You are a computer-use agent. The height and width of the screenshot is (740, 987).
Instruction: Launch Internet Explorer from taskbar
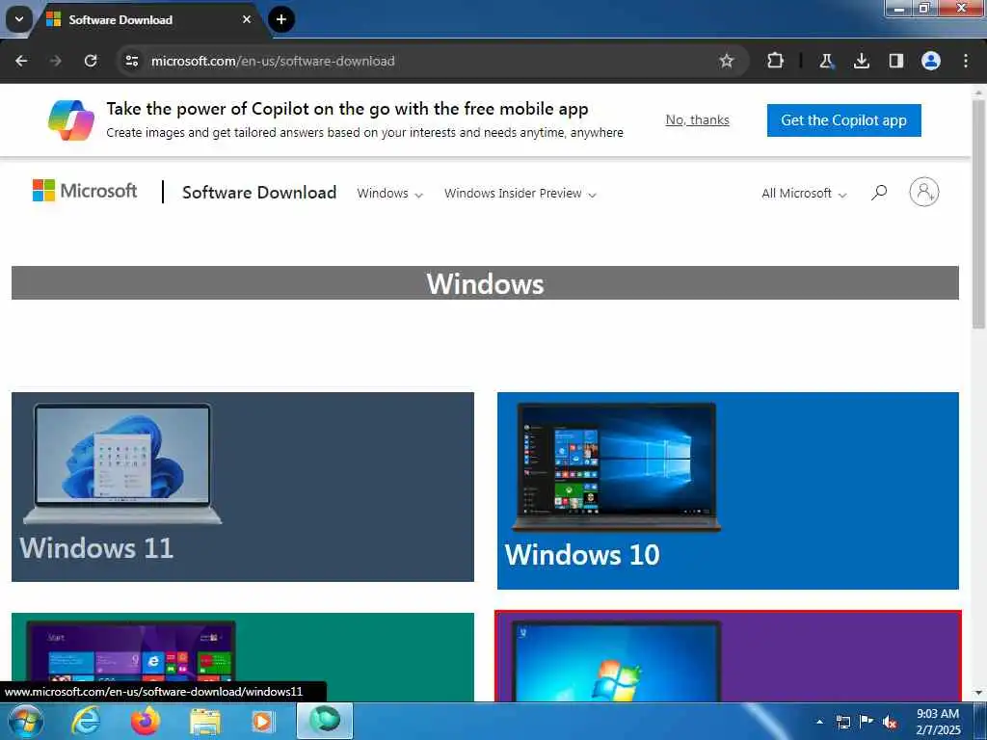[x=86, y=721]
